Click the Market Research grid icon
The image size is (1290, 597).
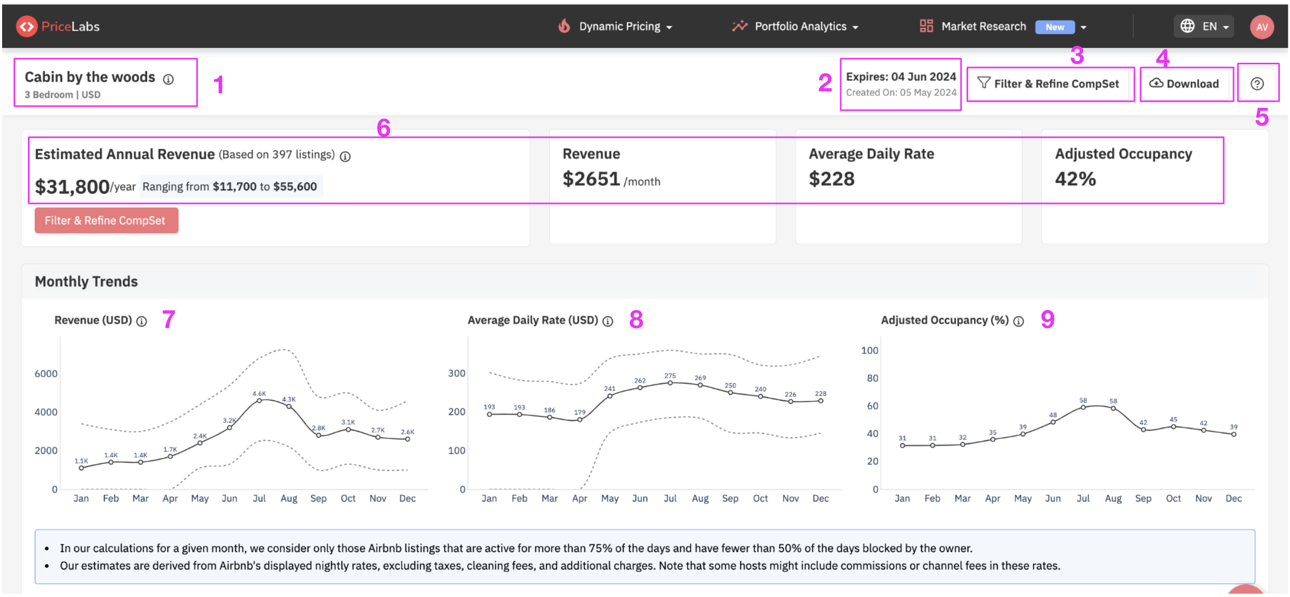(927, 26)
